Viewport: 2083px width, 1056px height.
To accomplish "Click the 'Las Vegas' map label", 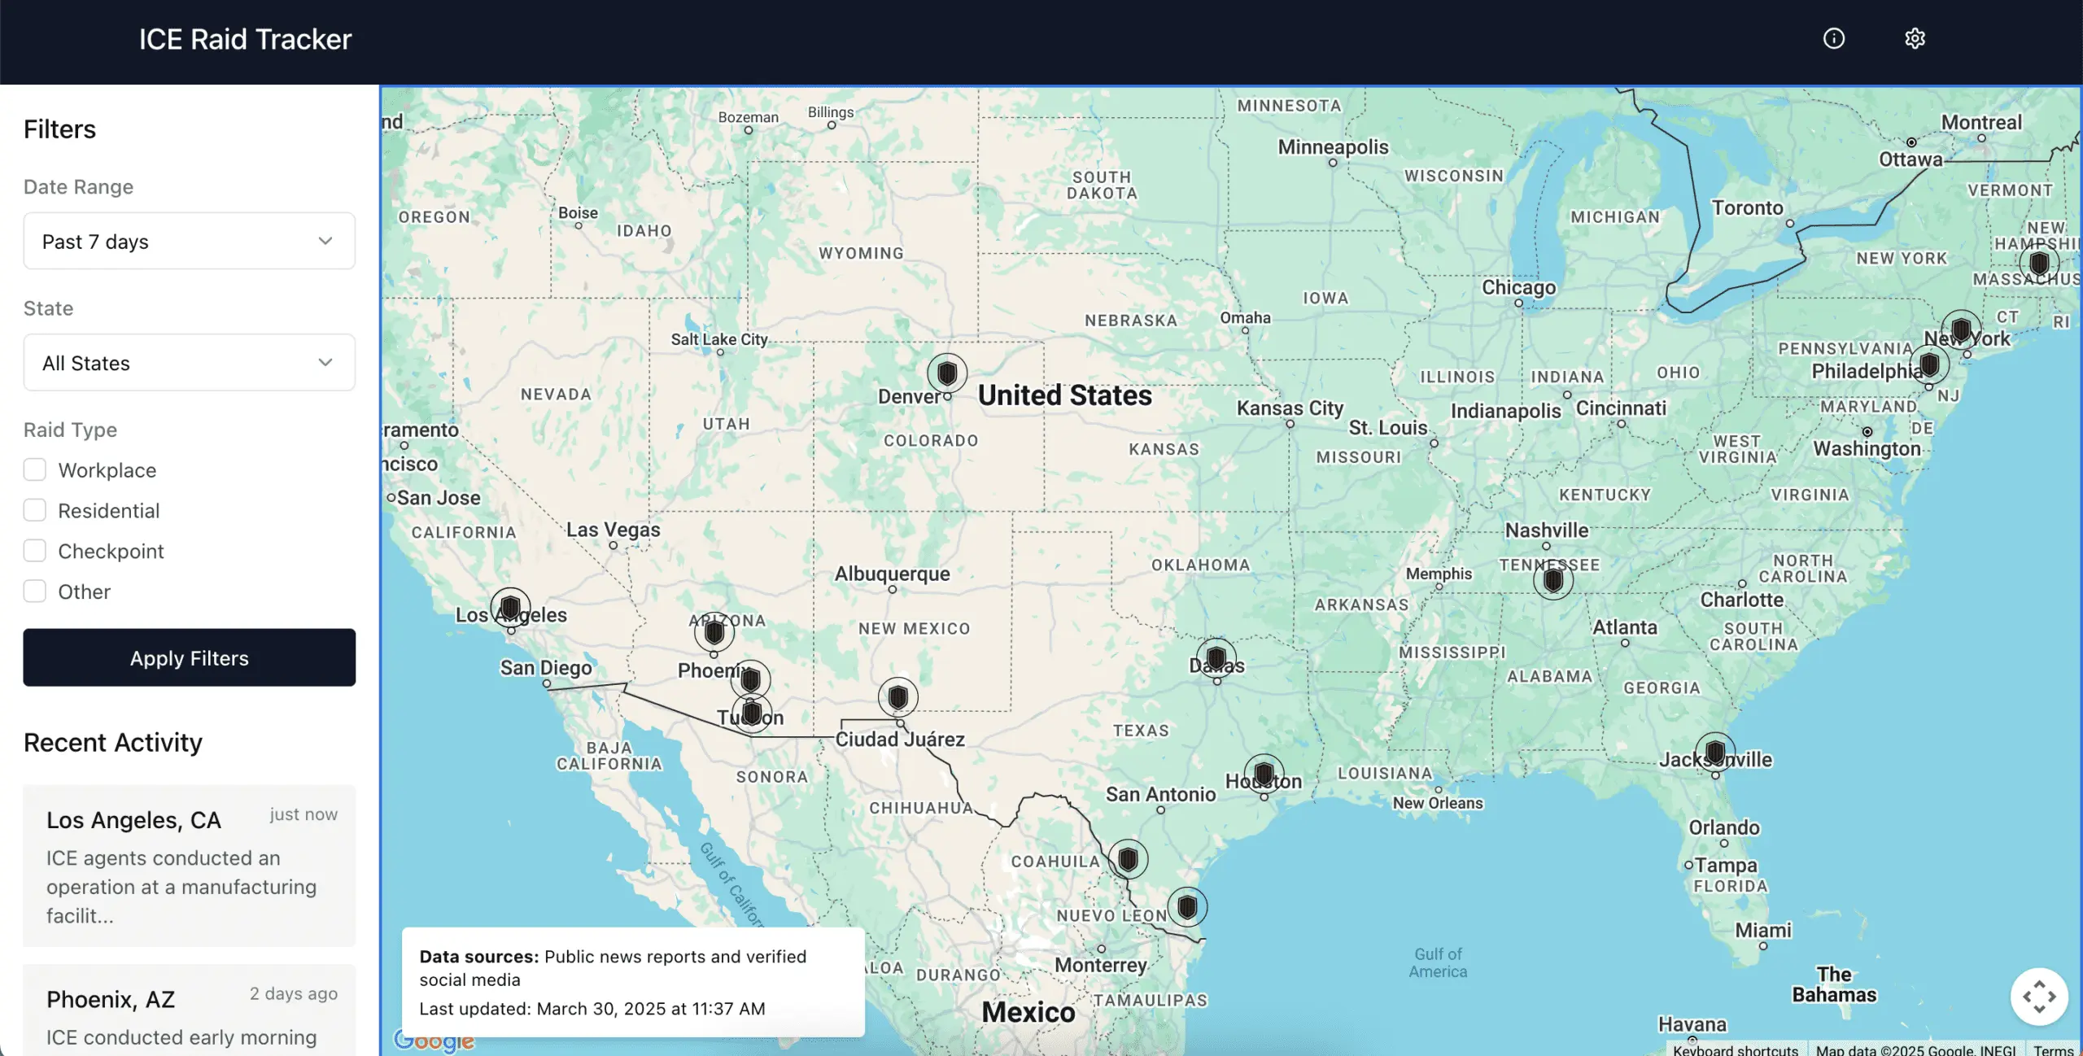I will [614, 530].
